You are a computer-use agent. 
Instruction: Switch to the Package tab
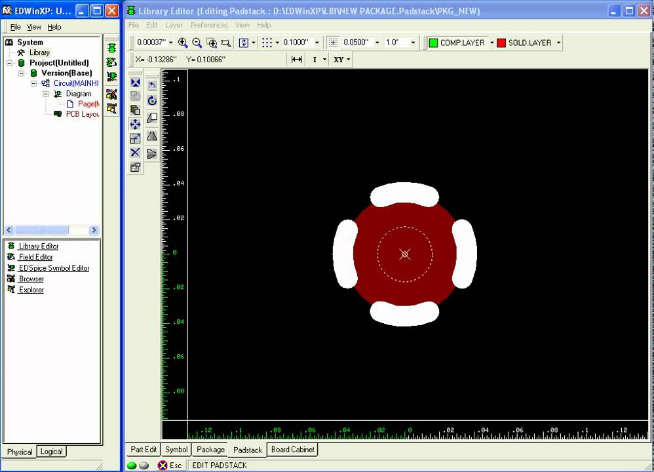point(210,450)
